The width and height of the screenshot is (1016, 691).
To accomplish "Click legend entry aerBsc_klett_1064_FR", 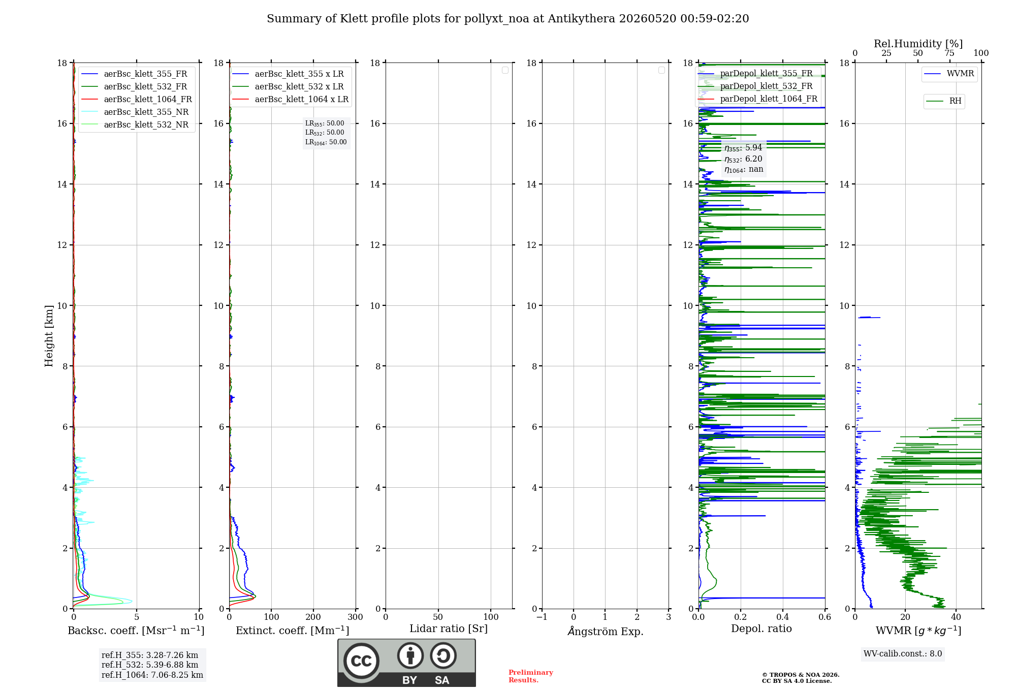I will [x=137, y=99].
